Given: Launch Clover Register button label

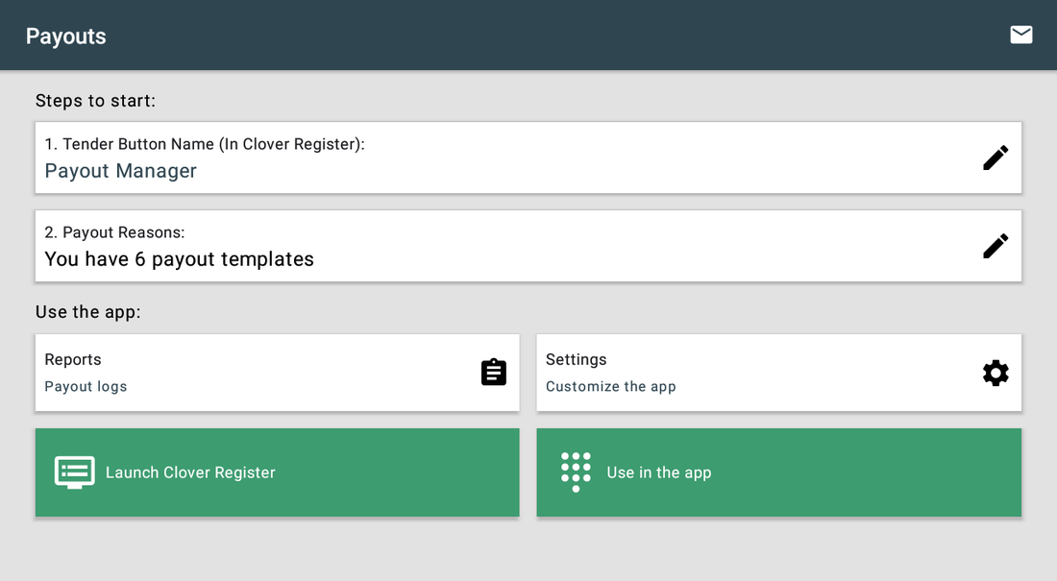Looking at the screenshot, I should 191,472.
